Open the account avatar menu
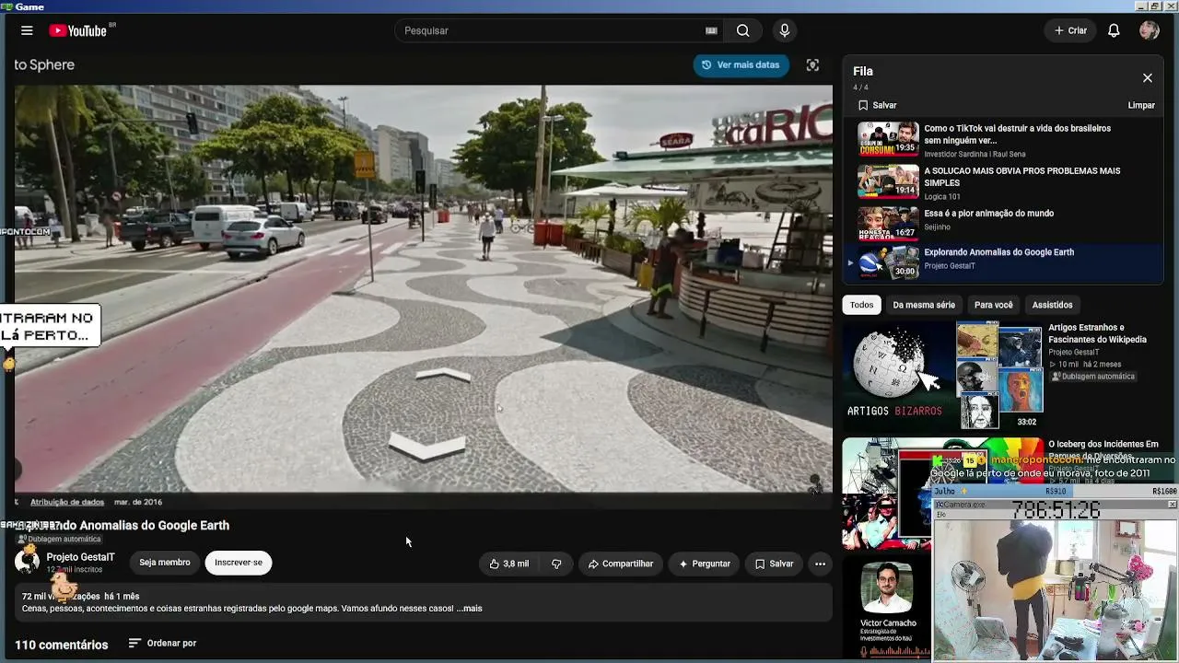The height and width of the screenshot is (663, 1179). tap(1149, 30)
